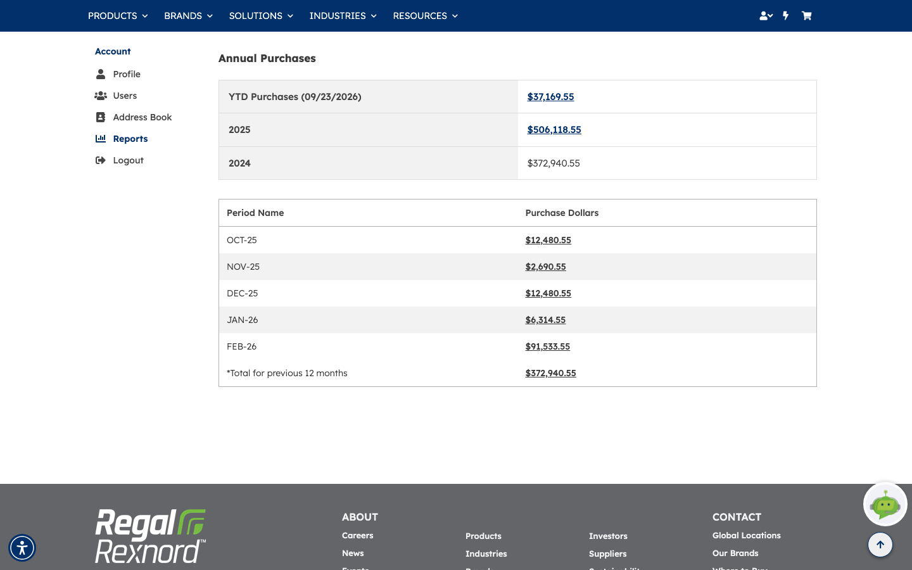The height and width of the screenshot is (570, 912).
Task: Open the Global Locations footer link
Action: 747,535
